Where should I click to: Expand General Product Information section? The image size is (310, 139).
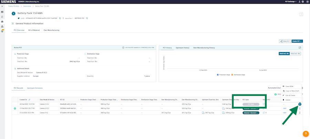(13, 24)
